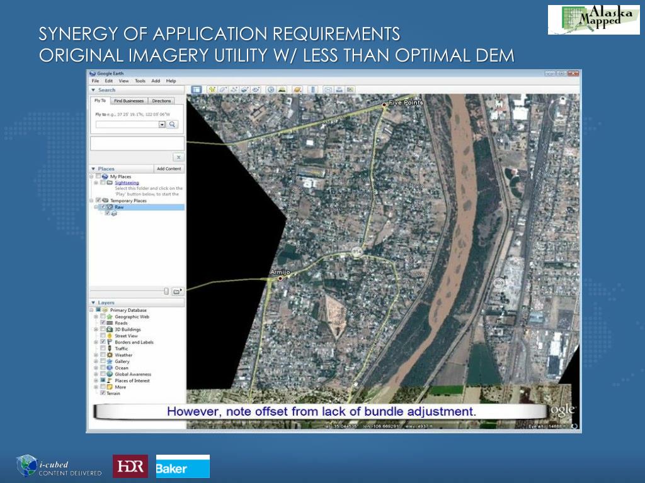Enable the Weather layer checkbox
645x483 pixels.
coord(103,355)
